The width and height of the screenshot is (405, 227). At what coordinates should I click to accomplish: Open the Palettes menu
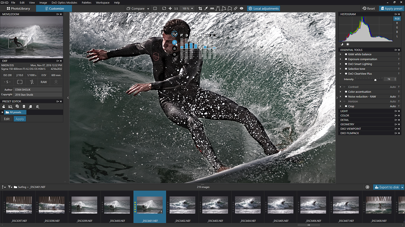pyautogui.click(x=86, y=3)
